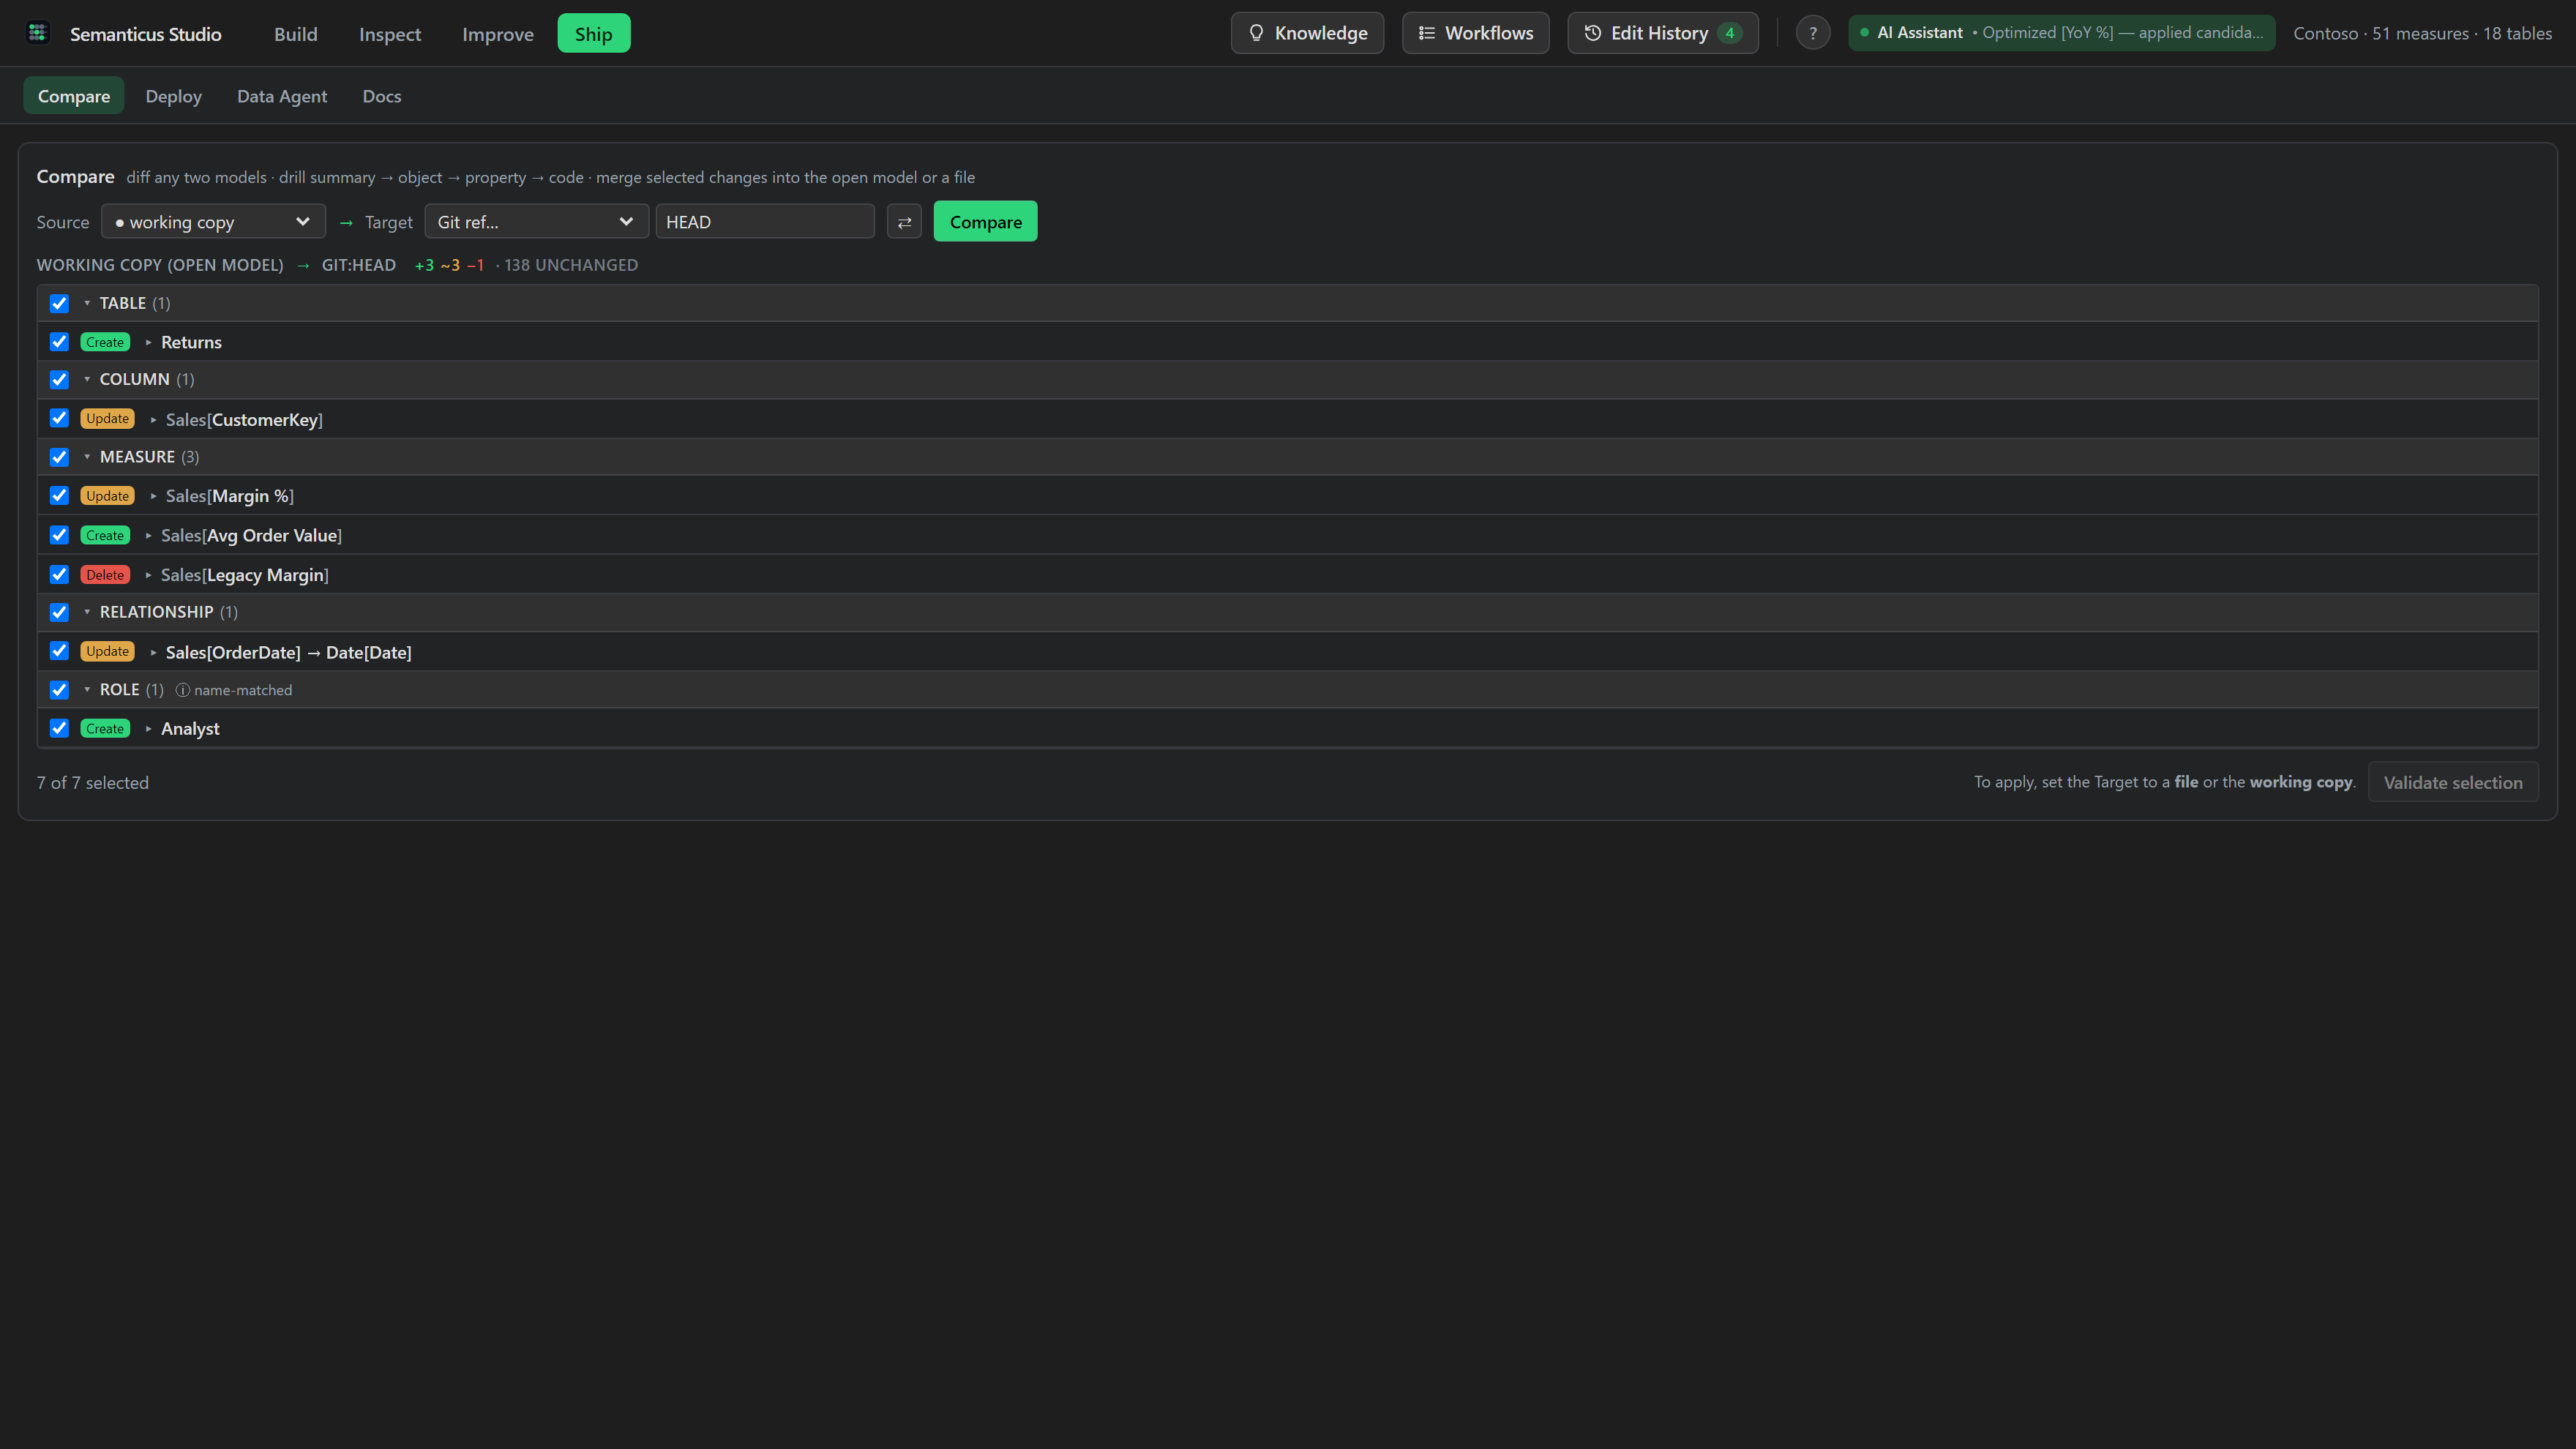Screen dimensions: 2576x1449
Task: Click the Semanticus Studio logo icon
Action: tap(38, 33)
